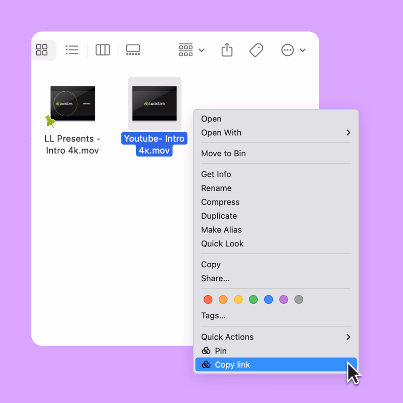
Task: Switch to gallery view
Action: pos(133,50)
